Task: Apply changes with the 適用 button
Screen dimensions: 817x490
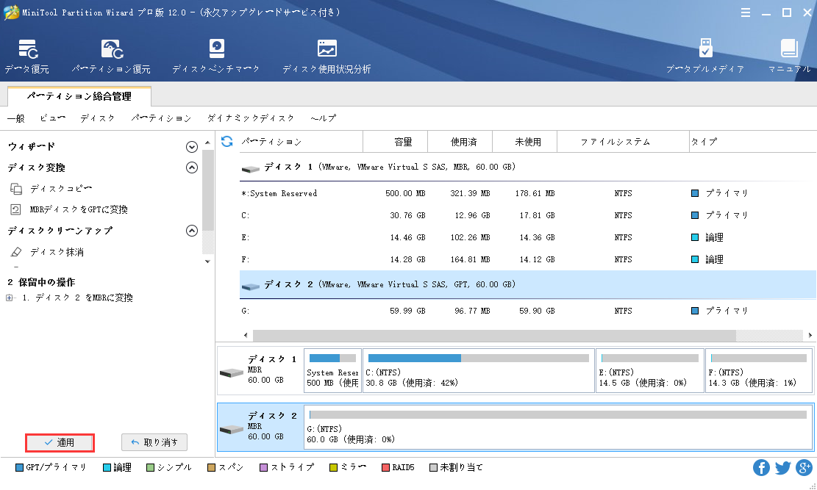Action: pyautogui.click(x=60, y=442)
